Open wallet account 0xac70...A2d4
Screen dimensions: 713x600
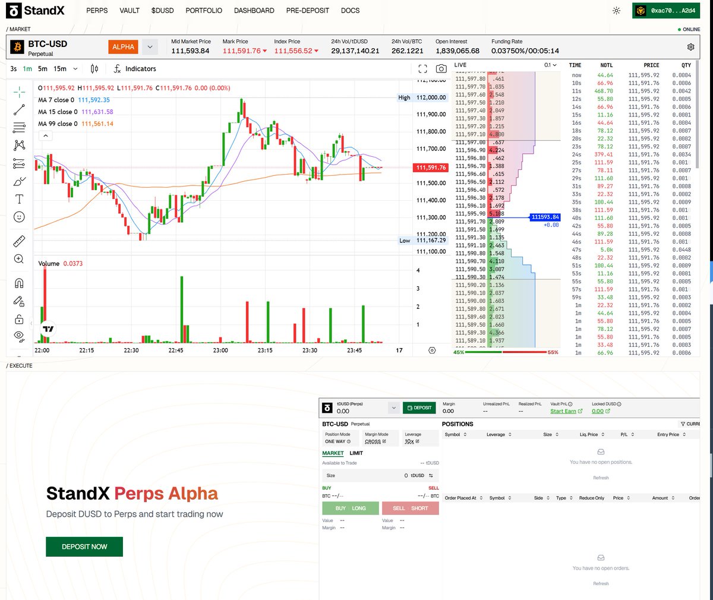point(666,11)
